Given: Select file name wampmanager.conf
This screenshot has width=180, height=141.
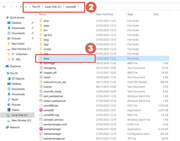Looking at the screenshot, I should pyautogui.click(x=55, y=124).
